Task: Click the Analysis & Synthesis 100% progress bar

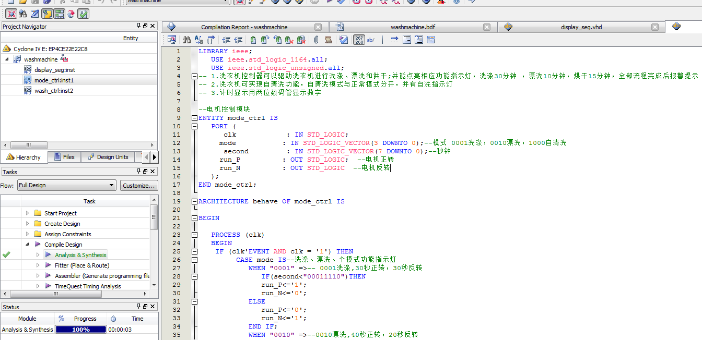Action: [x=80, y=330]
